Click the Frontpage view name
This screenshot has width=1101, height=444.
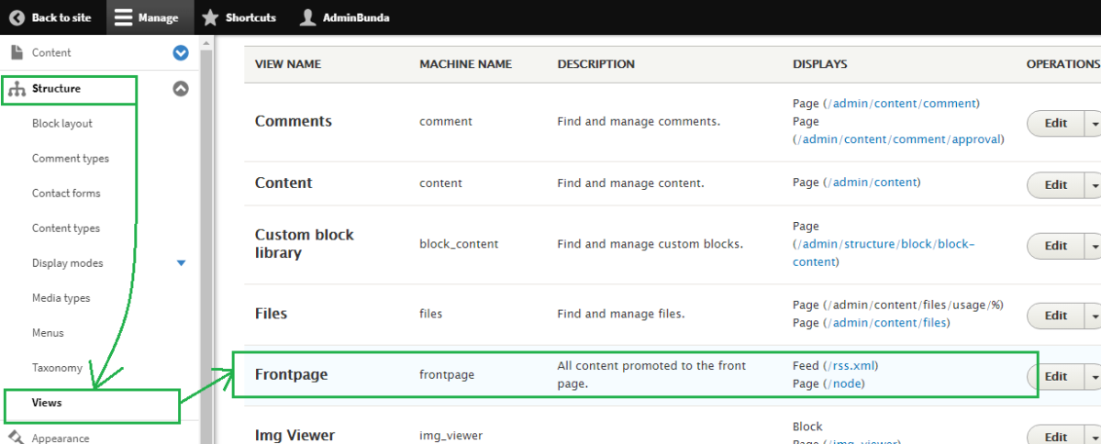pos(291,375)
